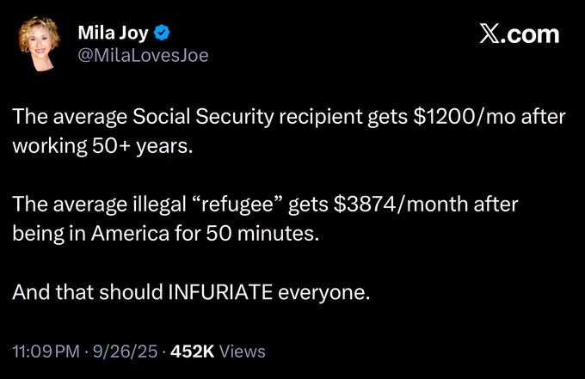Image resolution: width=585 pixels, height=379 pixels.
Task: Click the X logo glyph in watermark
Action: click(x=489, y=34)
